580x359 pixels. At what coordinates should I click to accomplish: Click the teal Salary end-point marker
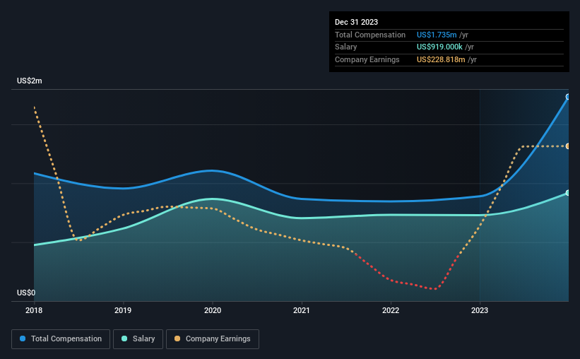[567, 193]
